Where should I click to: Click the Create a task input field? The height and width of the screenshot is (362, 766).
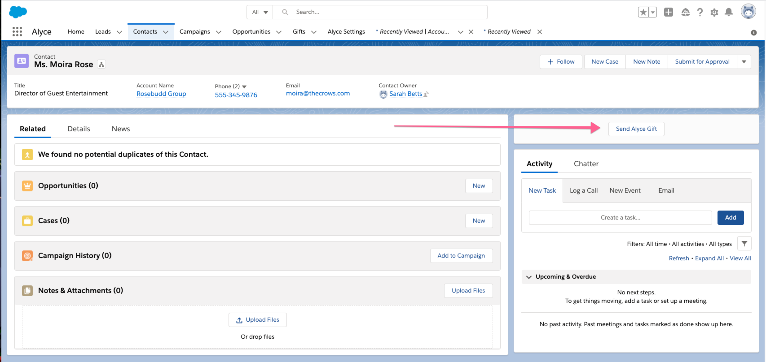[621, 218]
